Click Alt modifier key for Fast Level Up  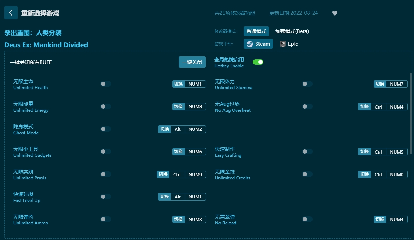point(178,197)
